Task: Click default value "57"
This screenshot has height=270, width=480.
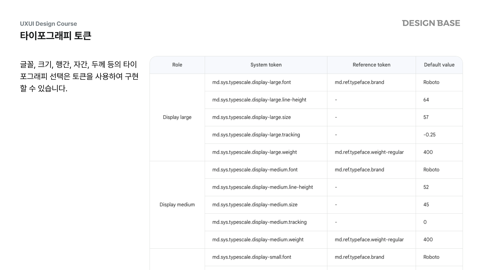Action: (426, 117)
